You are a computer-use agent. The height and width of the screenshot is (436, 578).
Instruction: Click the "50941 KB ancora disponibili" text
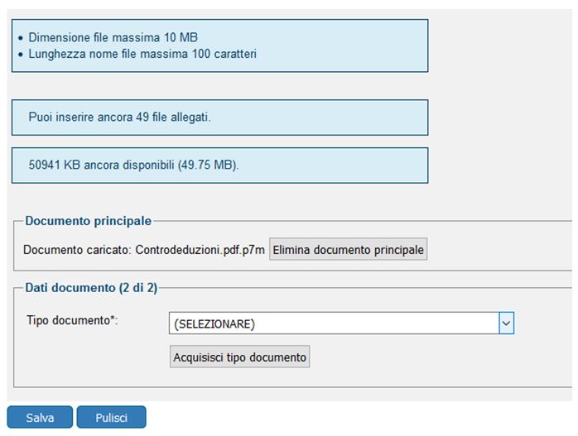(x=101, y=165)
